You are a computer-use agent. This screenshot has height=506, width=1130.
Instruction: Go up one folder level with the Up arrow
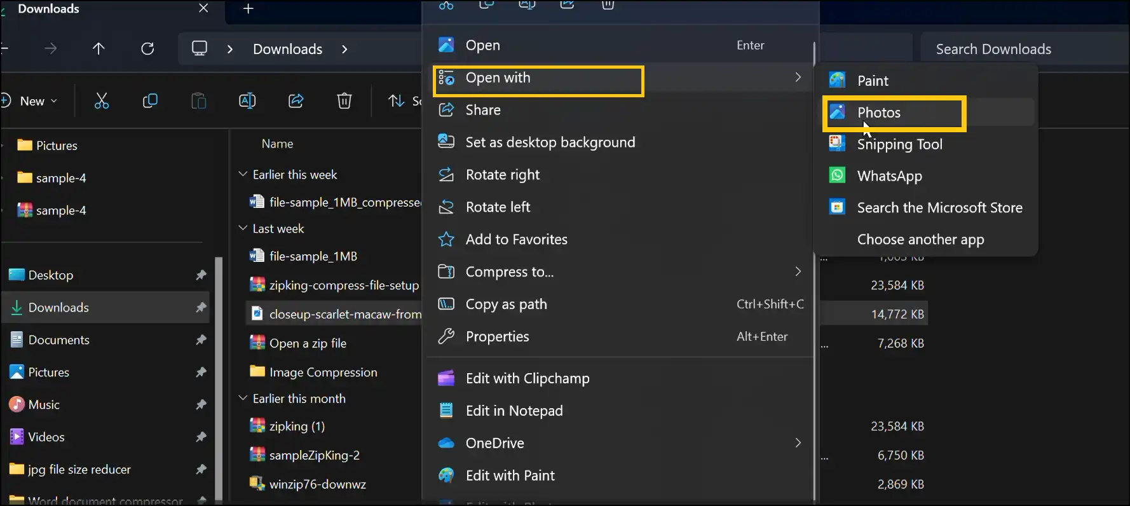(99, 49)
